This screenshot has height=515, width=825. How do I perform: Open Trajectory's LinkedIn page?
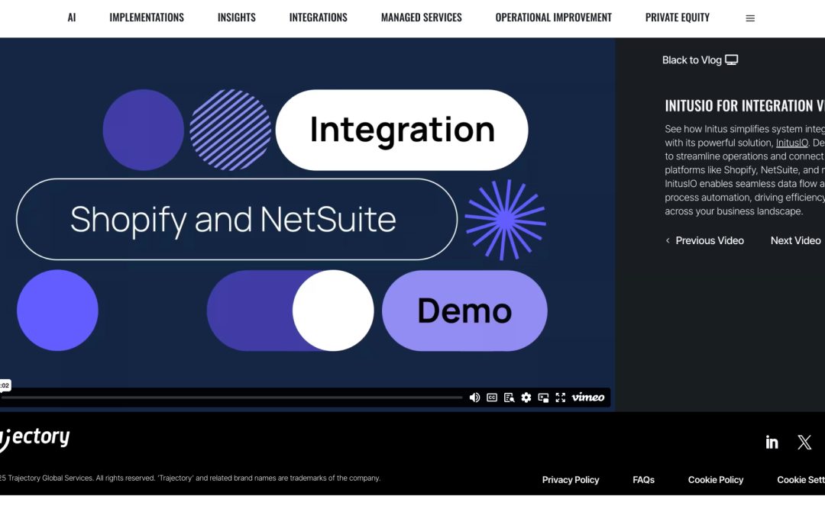[x=772, y=443]
